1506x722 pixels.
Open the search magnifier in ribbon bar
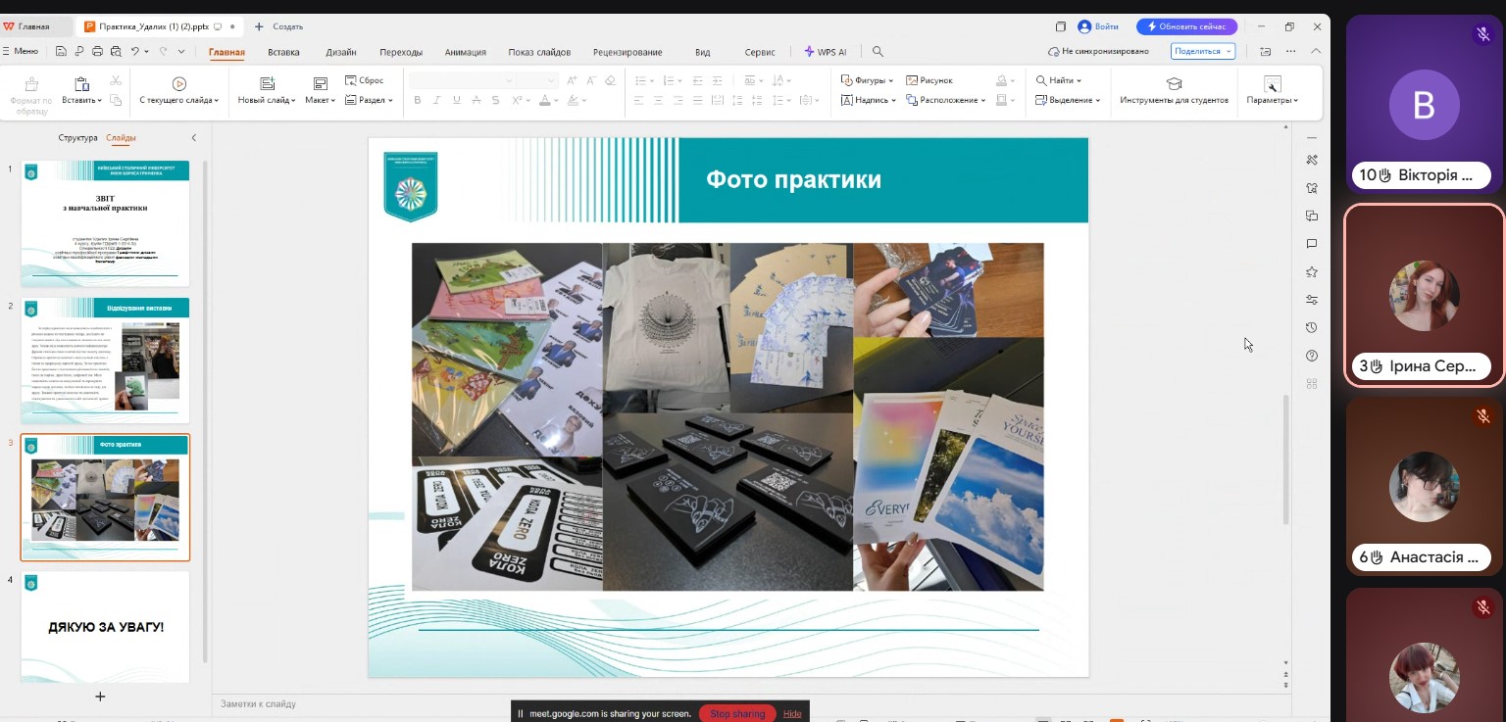[x=878, y=52]
